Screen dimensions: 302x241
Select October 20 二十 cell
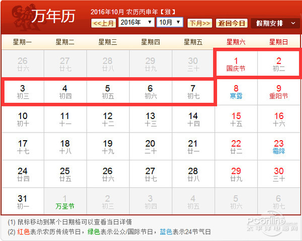(151, 146)
